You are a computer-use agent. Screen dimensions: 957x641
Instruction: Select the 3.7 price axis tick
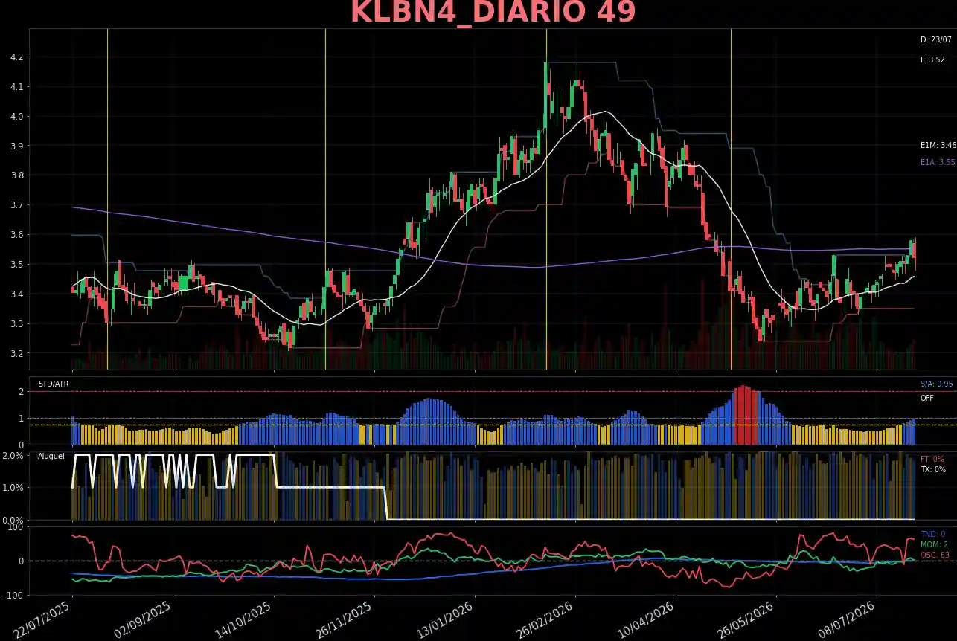pyautogui.click(x=16, y=205)
